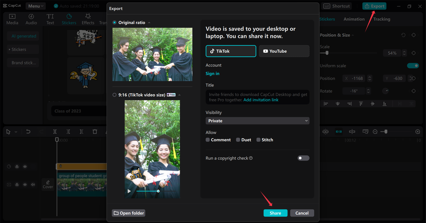Collapse the Original ratio preview arrow

(149, 23)
